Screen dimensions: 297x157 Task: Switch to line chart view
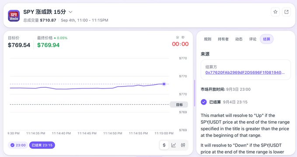pyautogui.click(x=174, y=145)
